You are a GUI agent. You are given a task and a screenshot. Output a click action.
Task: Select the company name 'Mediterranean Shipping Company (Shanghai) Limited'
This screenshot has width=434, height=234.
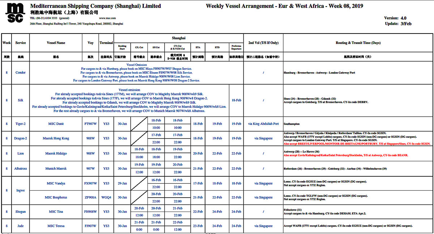coord(95,6)
